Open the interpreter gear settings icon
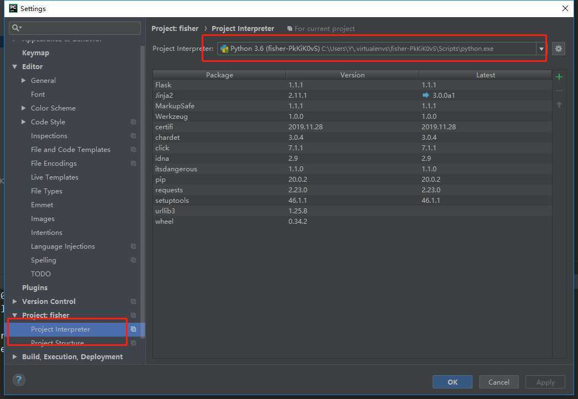The image size is (578, 399). (559, 49)
